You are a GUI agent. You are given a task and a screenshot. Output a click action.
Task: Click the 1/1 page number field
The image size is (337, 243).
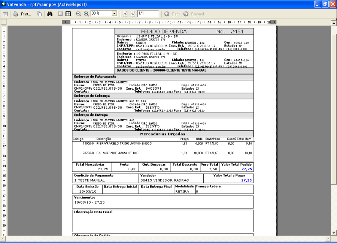click(148, 13)
